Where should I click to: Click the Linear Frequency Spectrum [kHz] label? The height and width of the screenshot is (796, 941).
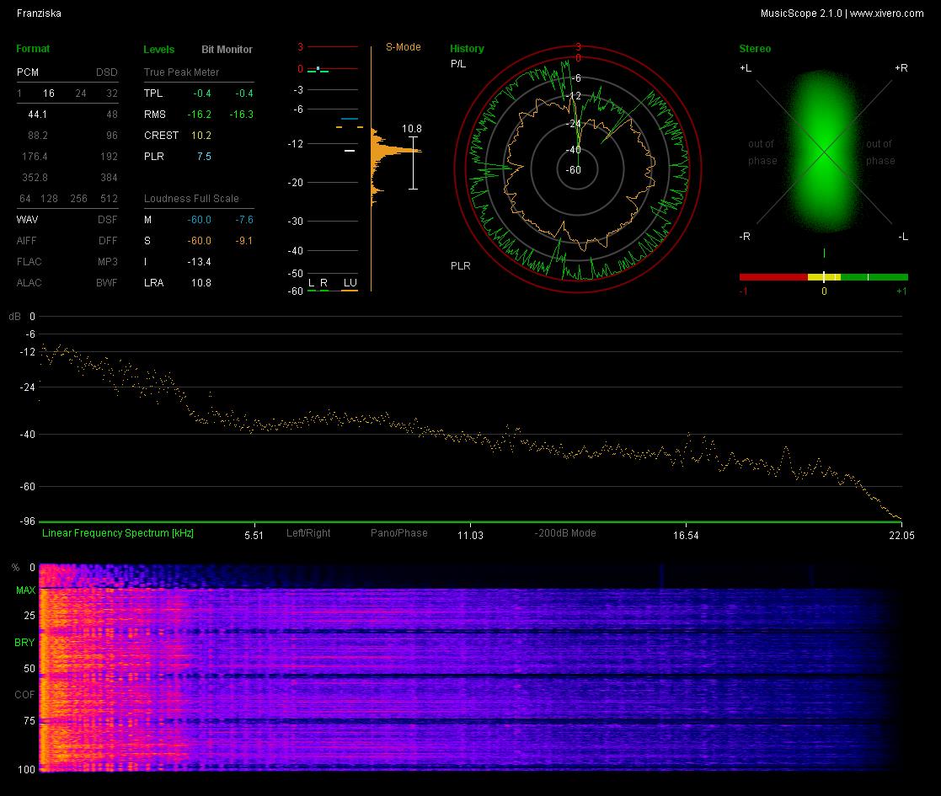pos(118,532)
